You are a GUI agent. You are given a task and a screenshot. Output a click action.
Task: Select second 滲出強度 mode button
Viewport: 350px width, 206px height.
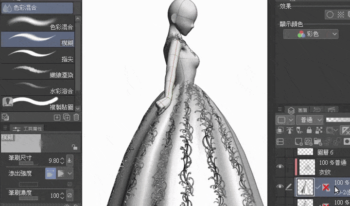point(61,173)
